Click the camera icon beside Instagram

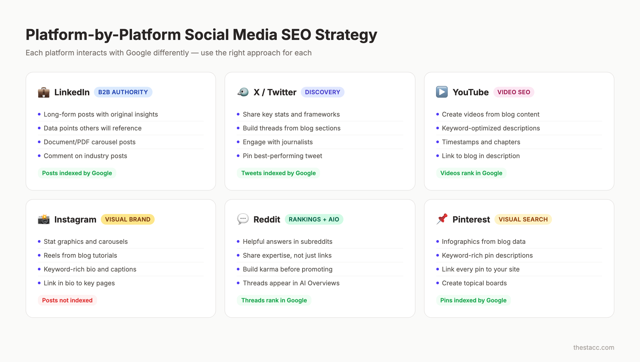[x=44, y=219]
